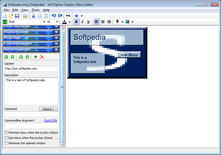Move button up with green up arrow
The width and height of the screenshot is (221, 155).
pyautogui.click(x=21, y=57)
